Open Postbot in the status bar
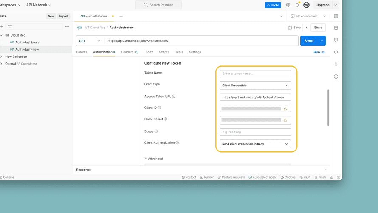 189,177
